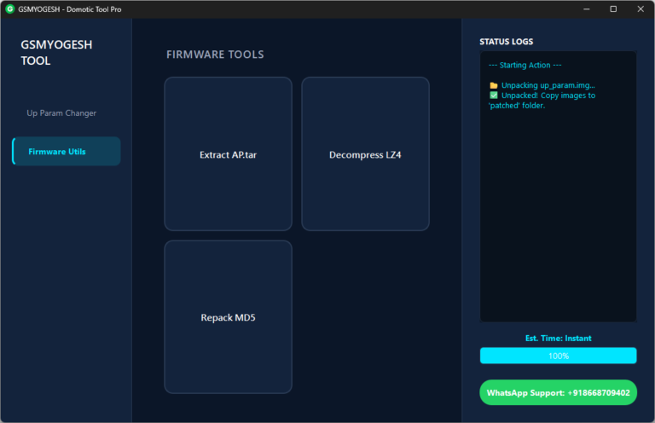The image size is (655, 423).
Task: Click the '--- Starting Action ---' log line
Action: click(x=525, y=65)
